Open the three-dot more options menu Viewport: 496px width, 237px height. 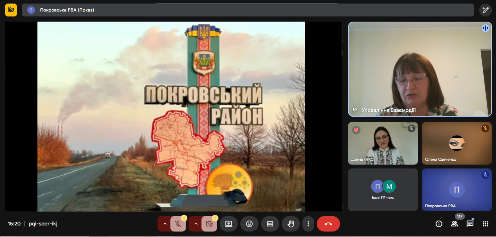[308, 224]
